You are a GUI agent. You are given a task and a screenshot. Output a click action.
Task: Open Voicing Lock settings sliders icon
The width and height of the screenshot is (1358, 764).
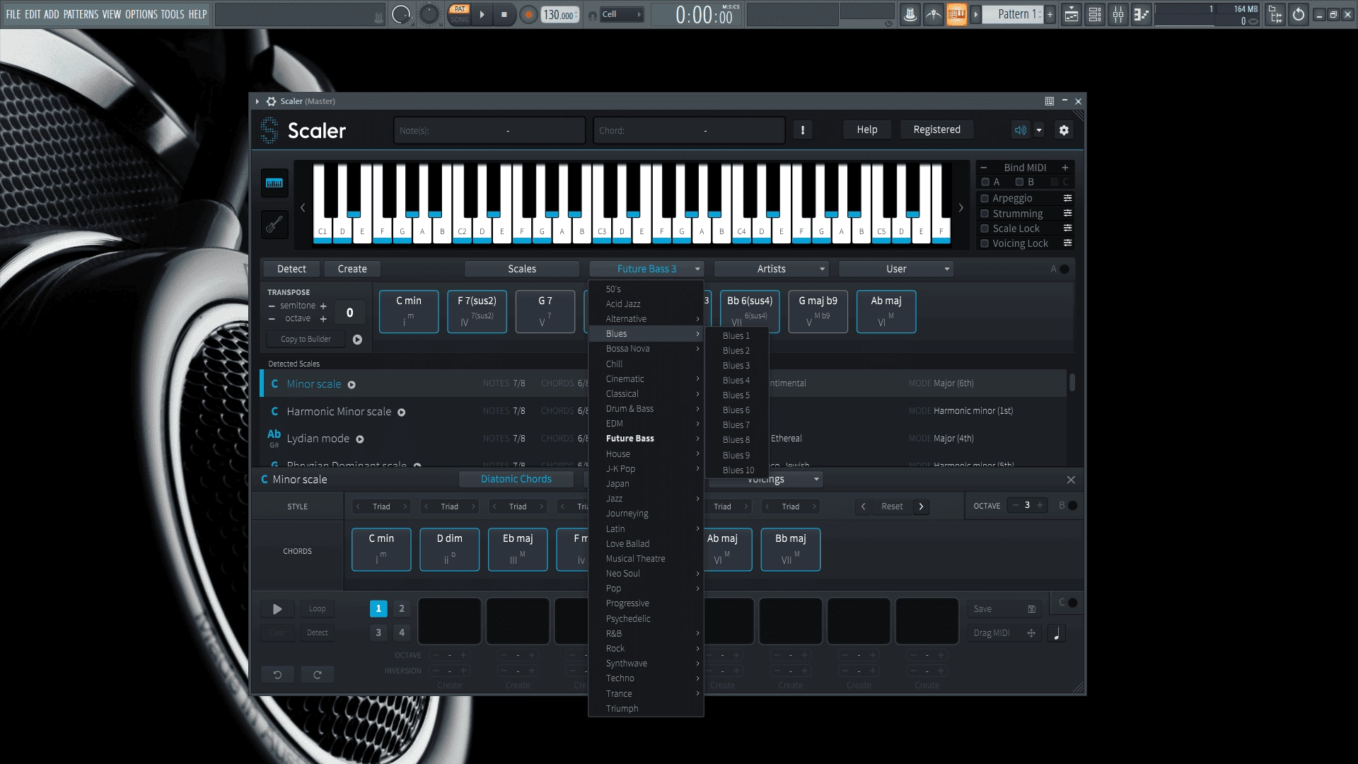click(1067, 243)
